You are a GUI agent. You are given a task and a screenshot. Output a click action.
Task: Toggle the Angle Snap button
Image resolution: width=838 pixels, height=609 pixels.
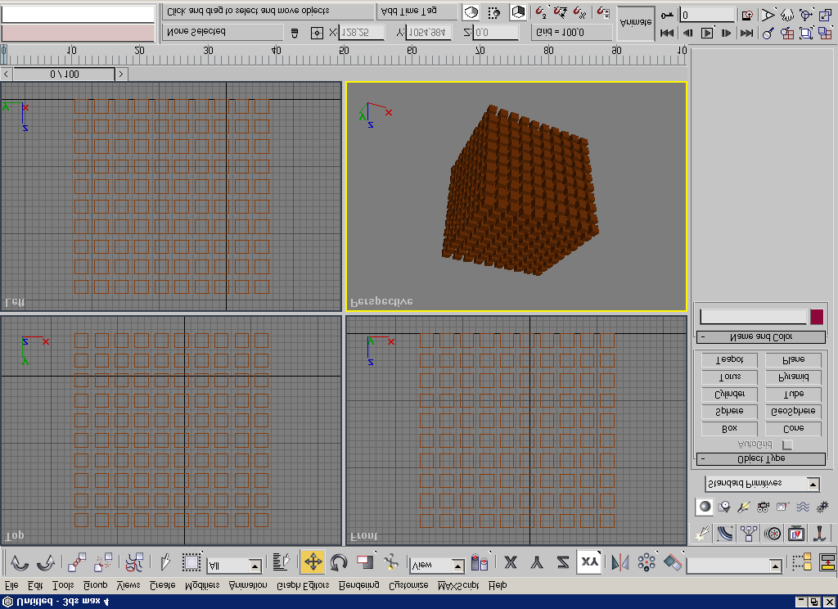560,11
